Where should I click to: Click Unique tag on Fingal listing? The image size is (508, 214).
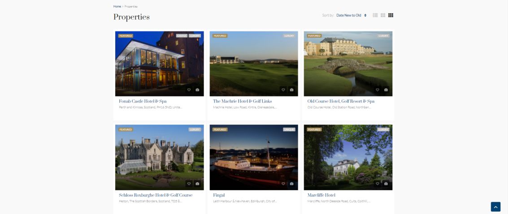tap(289, 130)
